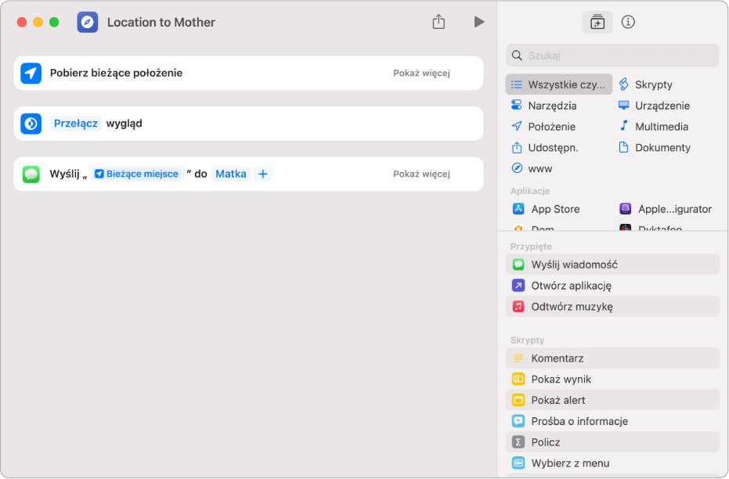Open the Urządzenie category
This screenshot has height=479, width=729.
coord(654,106)
